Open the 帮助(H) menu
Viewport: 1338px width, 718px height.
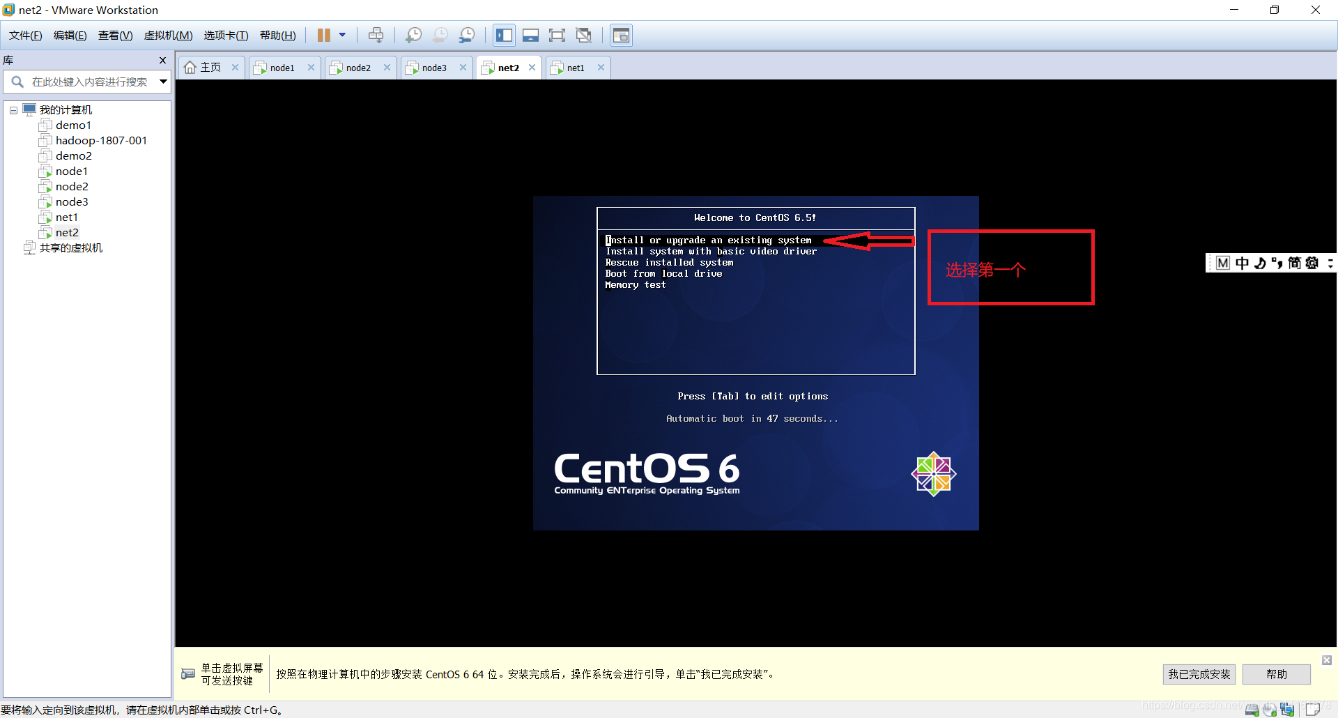pos(278,36)
